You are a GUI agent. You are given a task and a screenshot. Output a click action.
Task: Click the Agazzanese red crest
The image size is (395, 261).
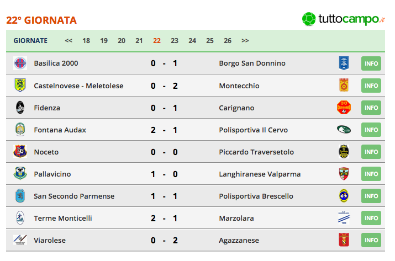pos(344,240)
